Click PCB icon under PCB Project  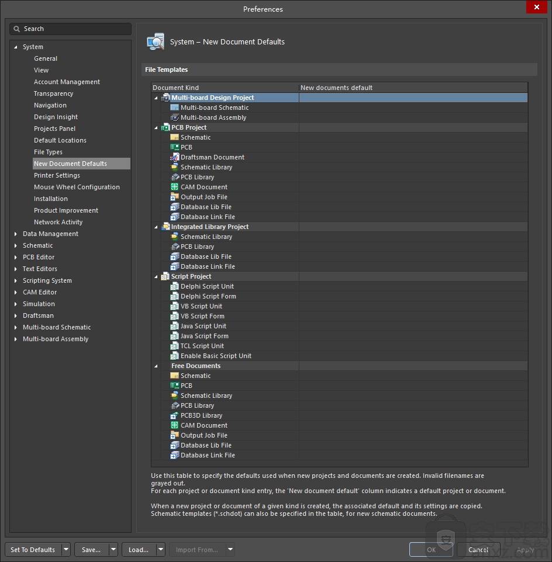point(174,147)
